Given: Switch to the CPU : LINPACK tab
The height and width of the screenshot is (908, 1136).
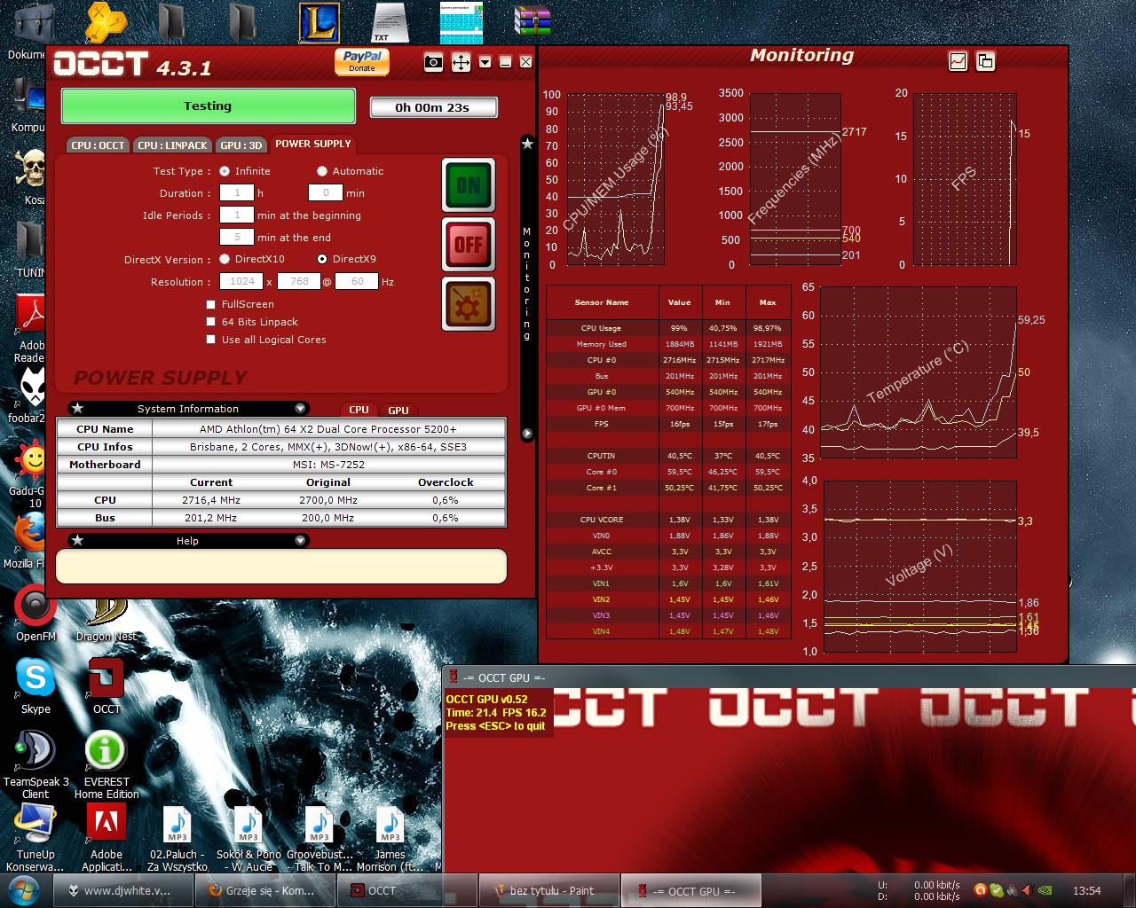Looking at the screenshot, I should [x=172, y=145].
